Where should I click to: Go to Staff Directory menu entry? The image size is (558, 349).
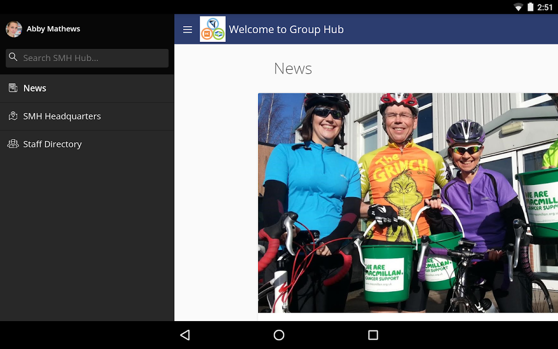coord(87,144)
